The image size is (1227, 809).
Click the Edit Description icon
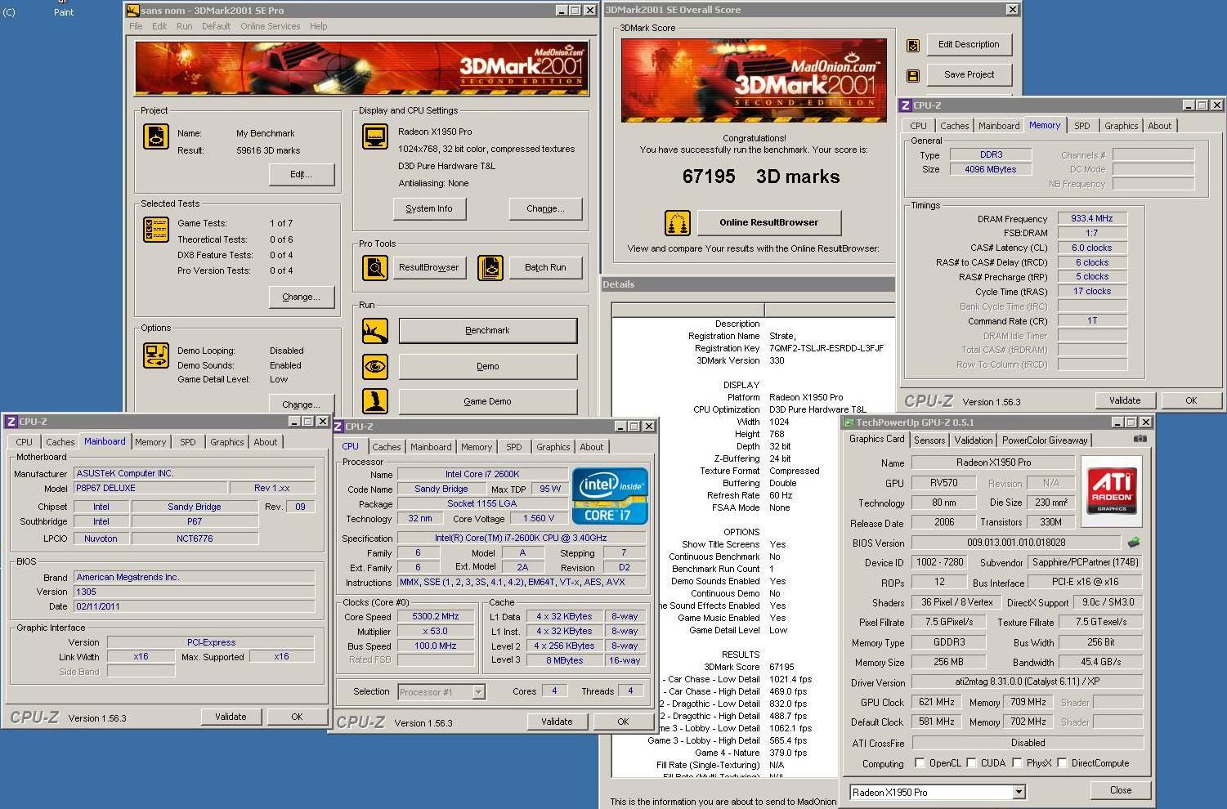[x=913, y=46]
